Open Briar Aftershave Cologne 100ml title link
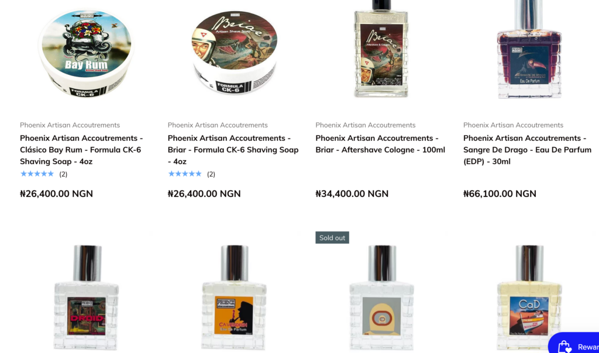This screenshot has height=353, width=599. [380, 144]
